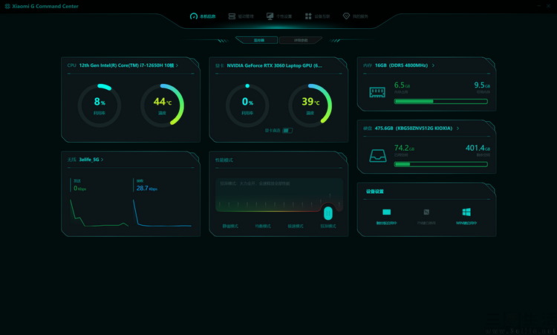The width and height of the screenshot is (557, 335).
Task: Click the CPU 44°C temperature gauge
Action: [163, 105]
